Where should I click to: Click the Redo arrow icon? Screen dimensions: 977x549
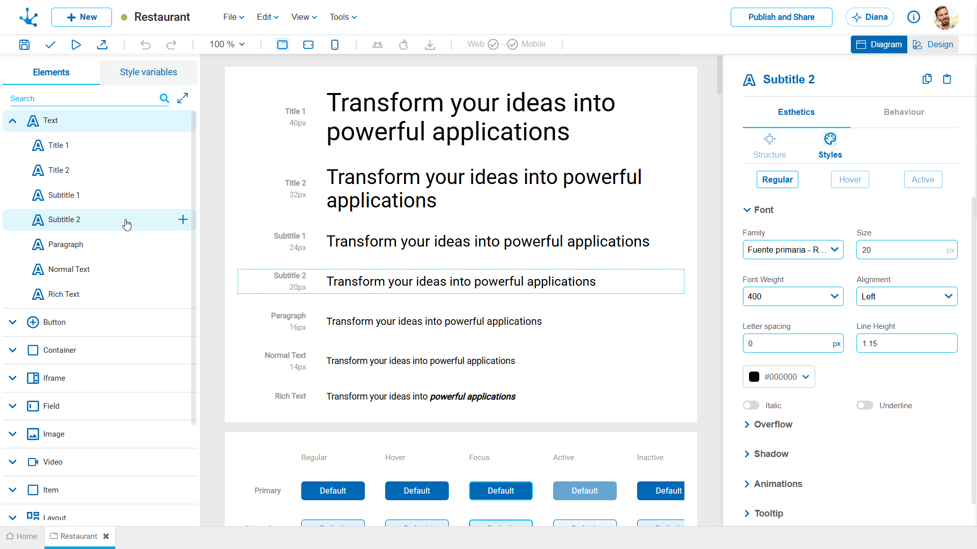(x=171, y=45)
